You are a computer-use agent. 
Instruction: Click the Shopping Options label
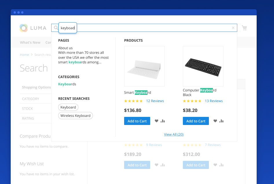click(36, 87)
